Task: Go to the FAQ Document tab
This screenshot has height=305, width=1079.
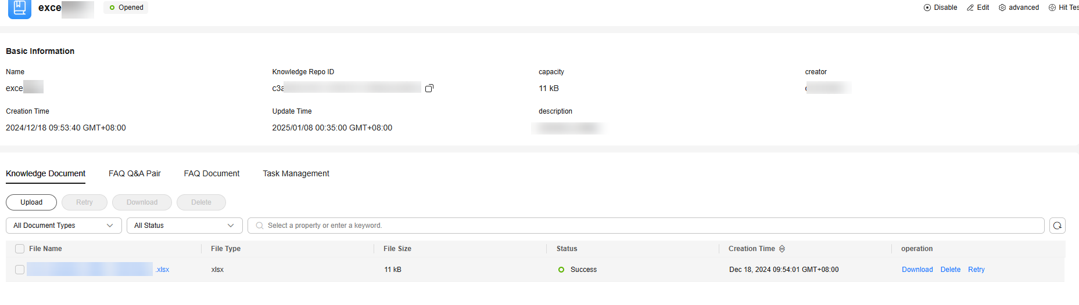Action: [x=212, y=173]
